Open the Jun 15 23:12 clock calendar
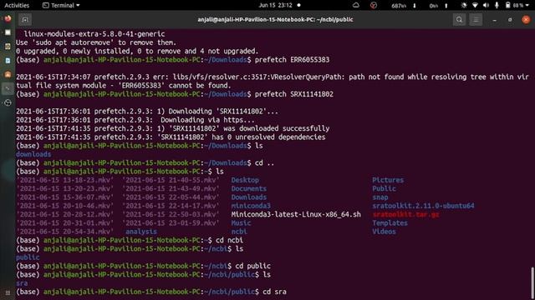The image size is (535, 300). (x=276, y=6)
